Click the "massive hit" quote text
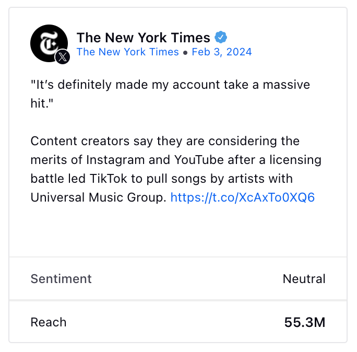357x352 pixels. click(170, 94)
